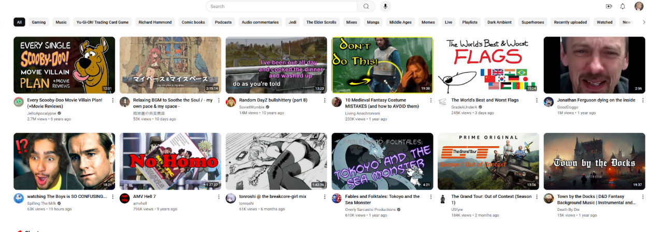
Task: Open options menu for Medieval Fantasy Costume video
Action: click(x=431, y=100)
